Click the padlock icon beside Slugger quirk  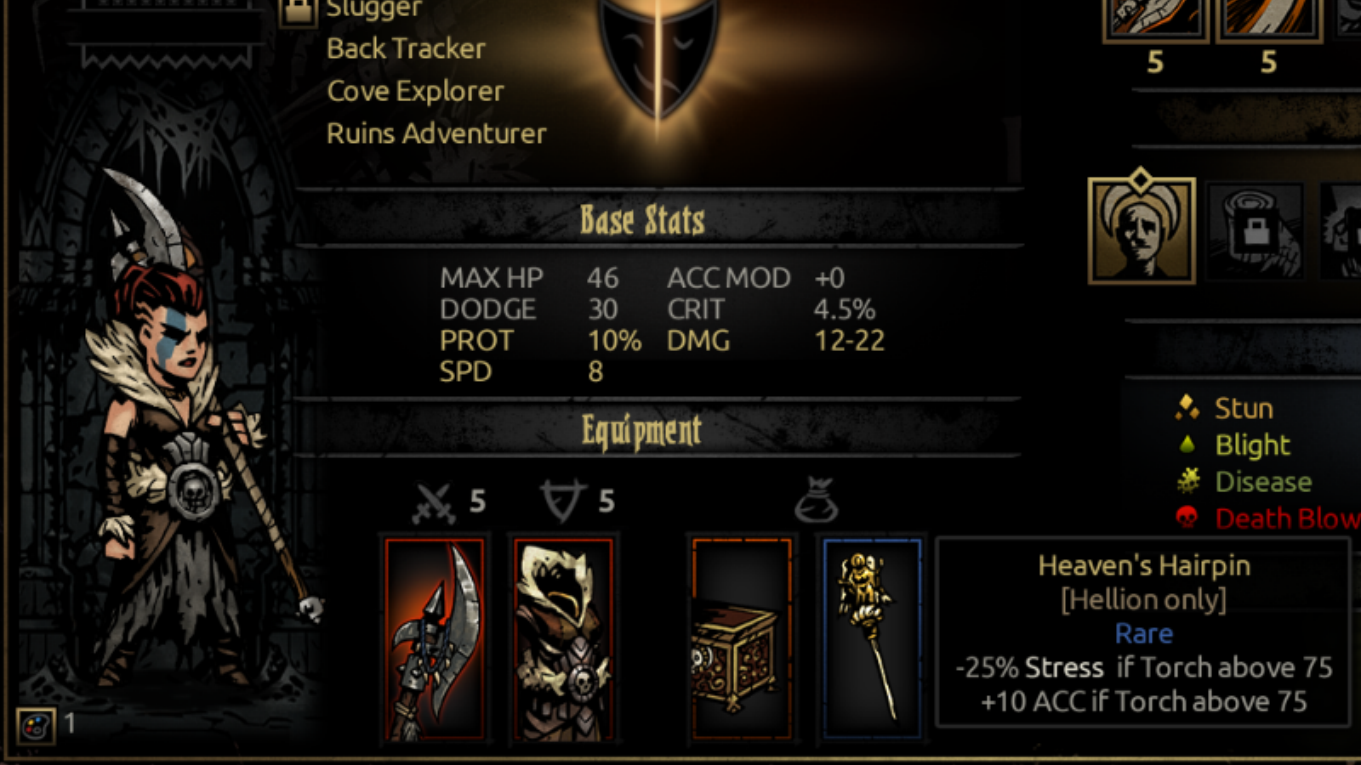298,12
